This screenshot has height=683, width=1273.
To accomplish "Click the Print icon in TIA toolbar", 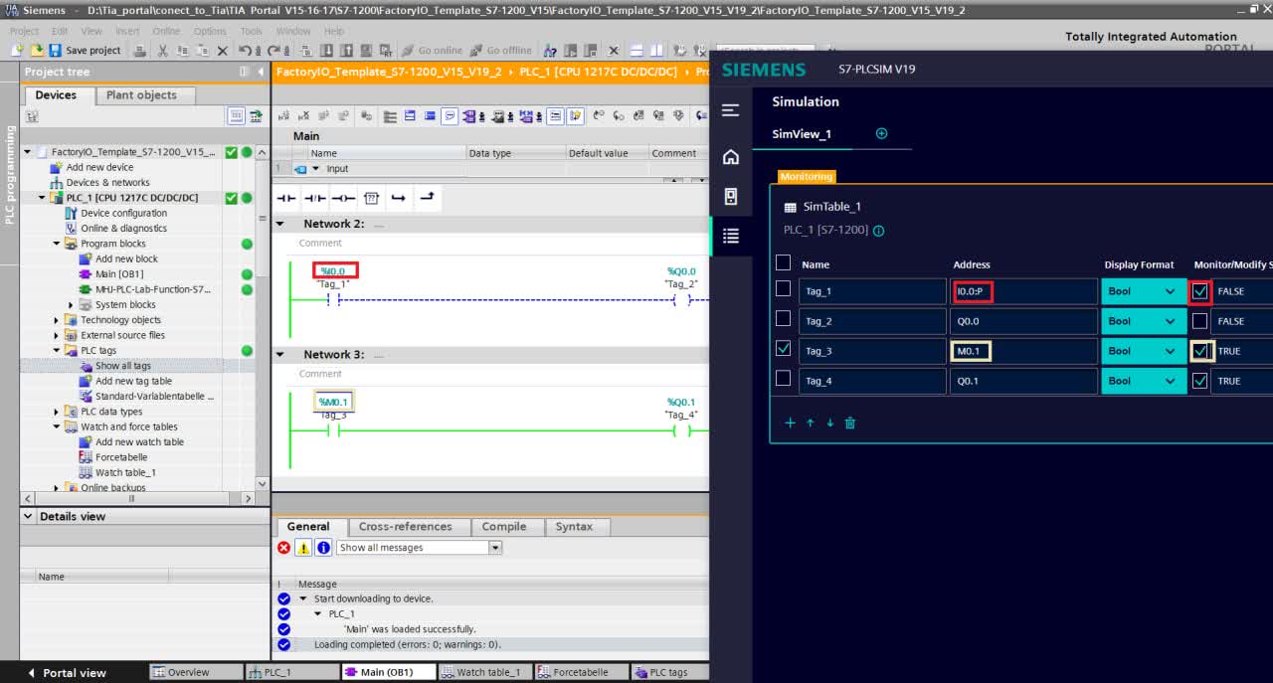I will click(x=140, y=50).
